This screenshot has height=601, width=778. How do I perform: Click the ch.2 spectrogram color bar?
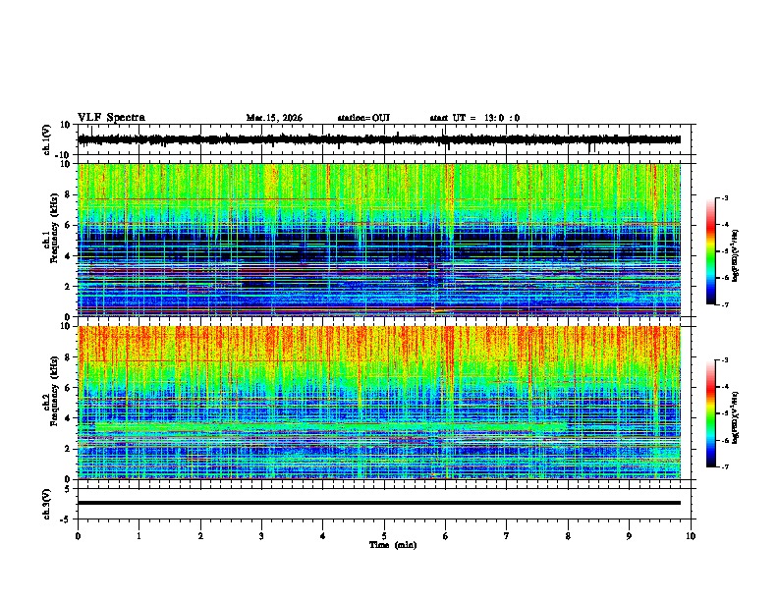711,413
